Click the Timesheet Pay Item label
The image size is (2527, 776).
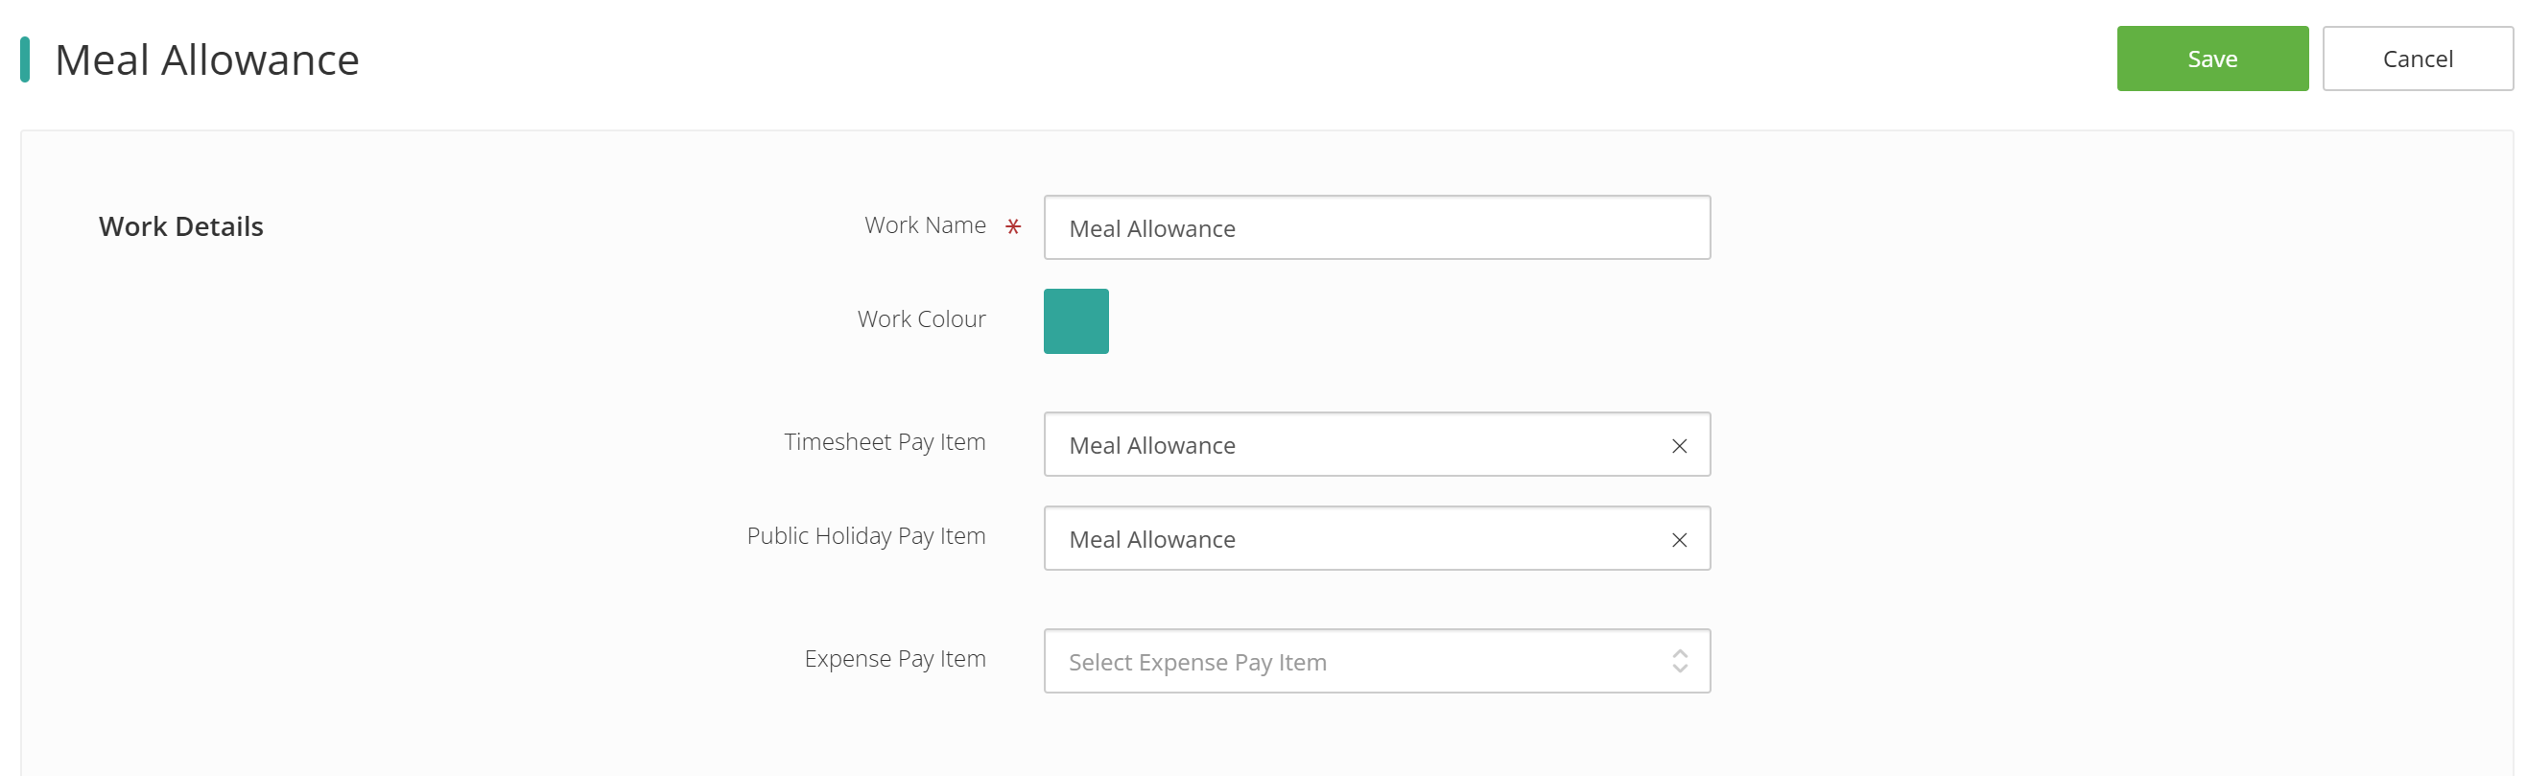pyautogui.click(x=885, y=442)
